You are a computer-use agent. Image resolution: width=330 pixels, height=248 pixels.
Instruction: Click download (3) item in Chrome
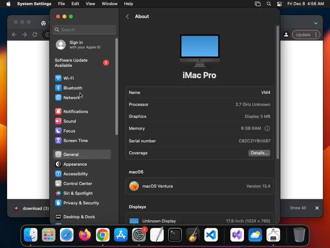tap(31, 208)
